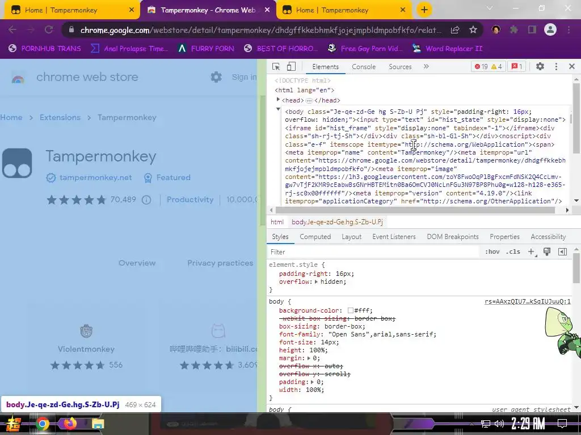Open Chrome Web Store settings gear
Image resolution: width=581 pixels, height=435 pixels.
[x=216, y=77]
